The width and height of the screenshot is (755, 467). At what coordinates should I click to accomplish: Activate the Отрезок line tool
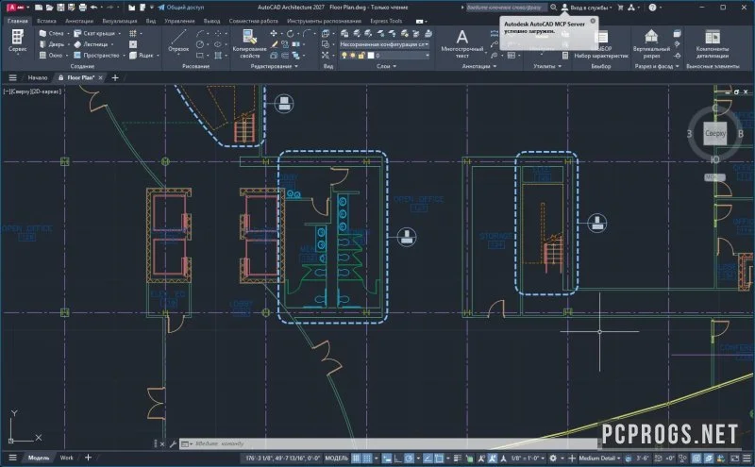coord(178,41)
